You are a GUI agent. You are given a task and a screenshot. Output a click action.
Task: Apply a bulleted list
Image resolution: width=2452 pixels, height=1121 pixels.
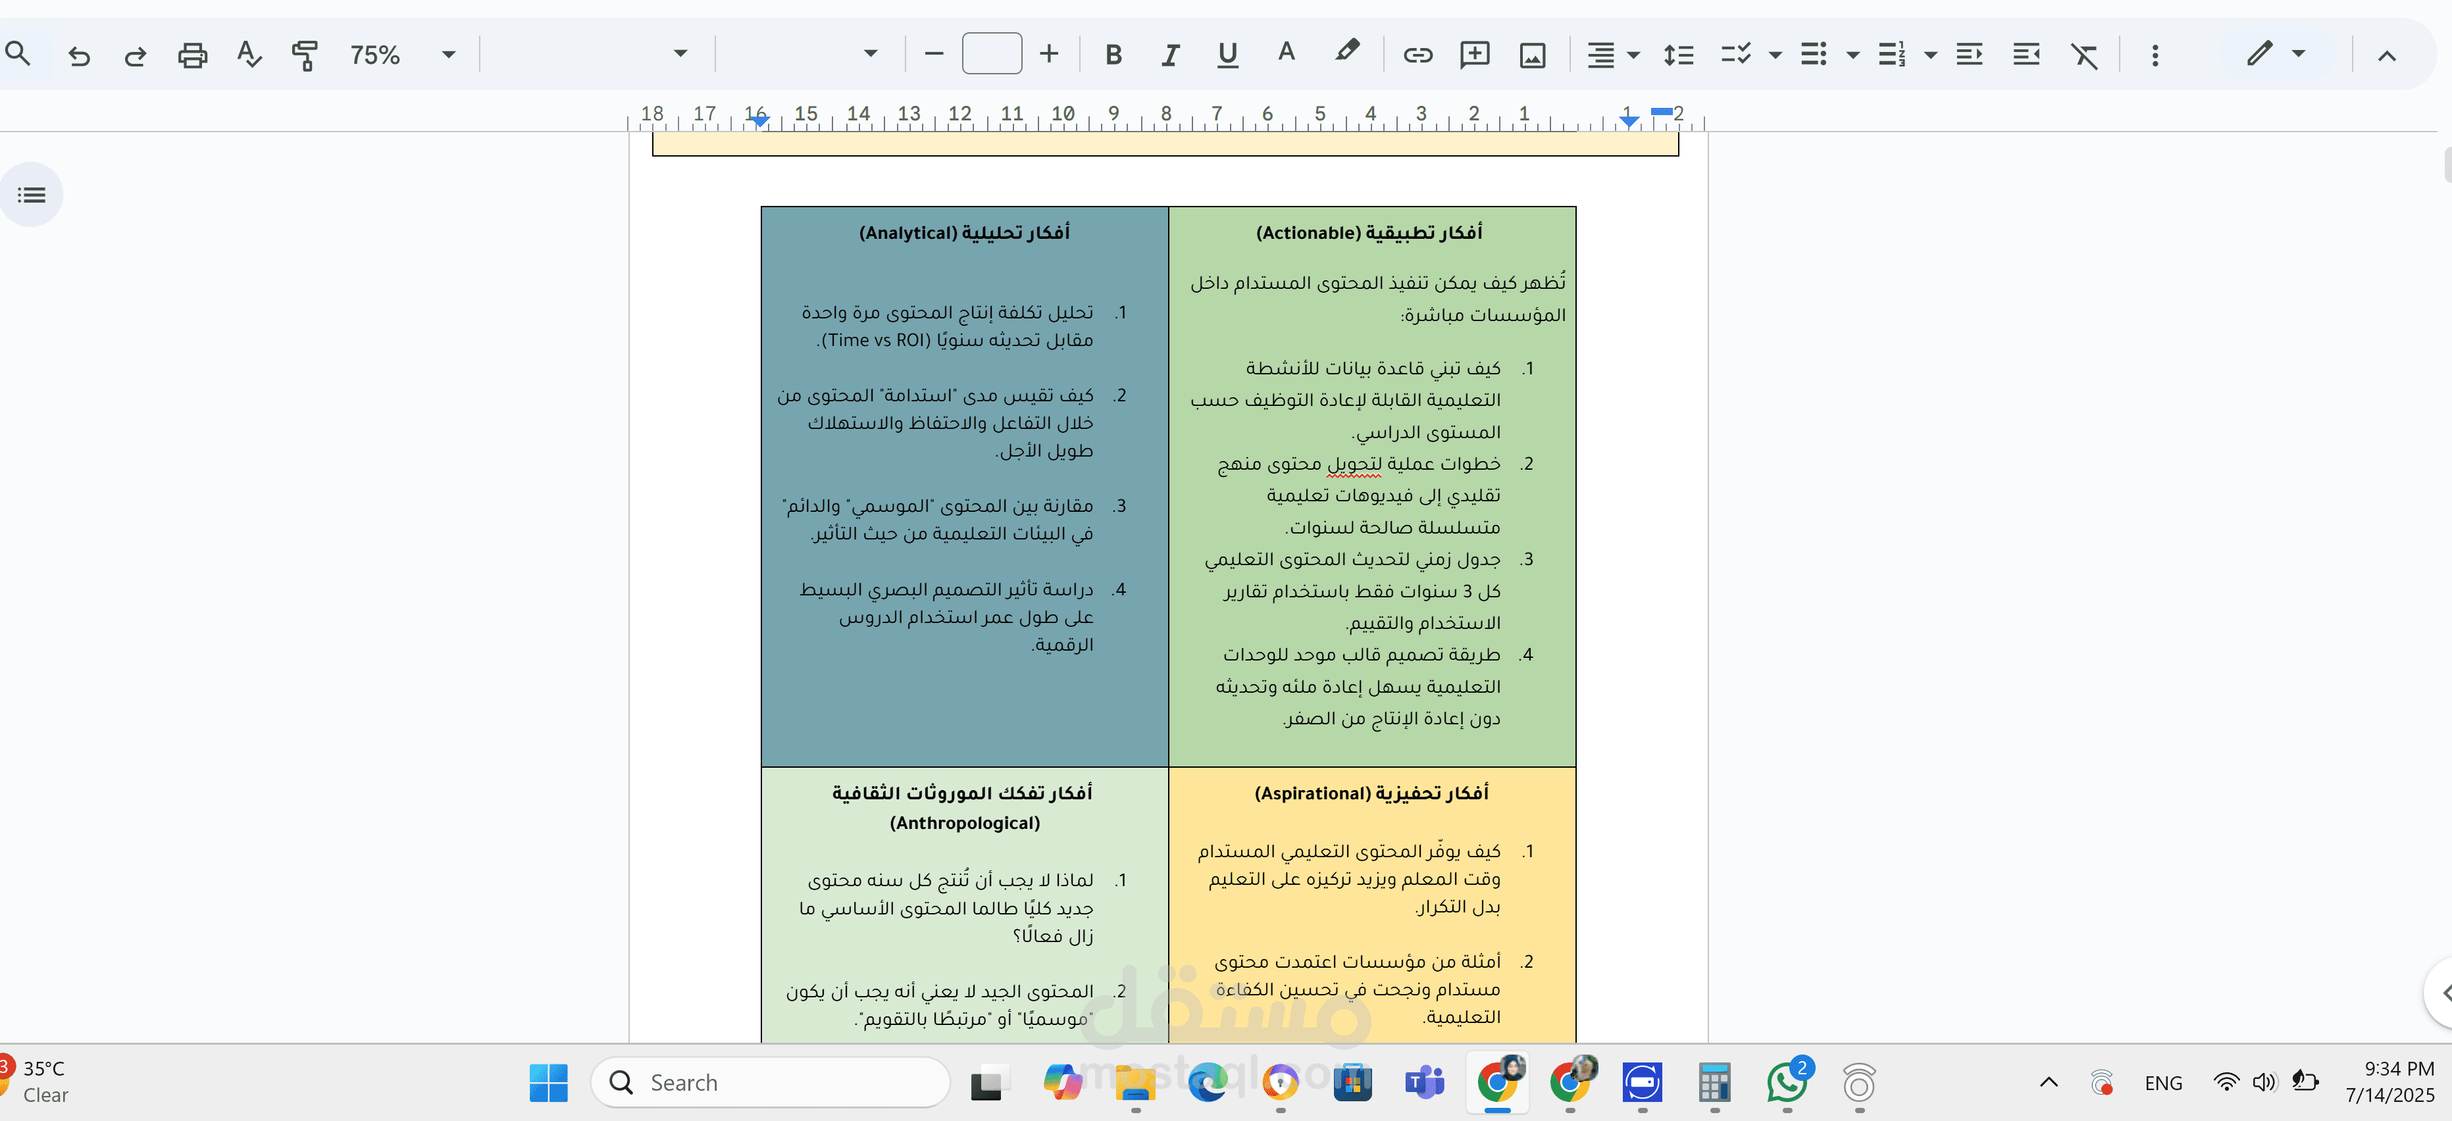[1813, 55]
